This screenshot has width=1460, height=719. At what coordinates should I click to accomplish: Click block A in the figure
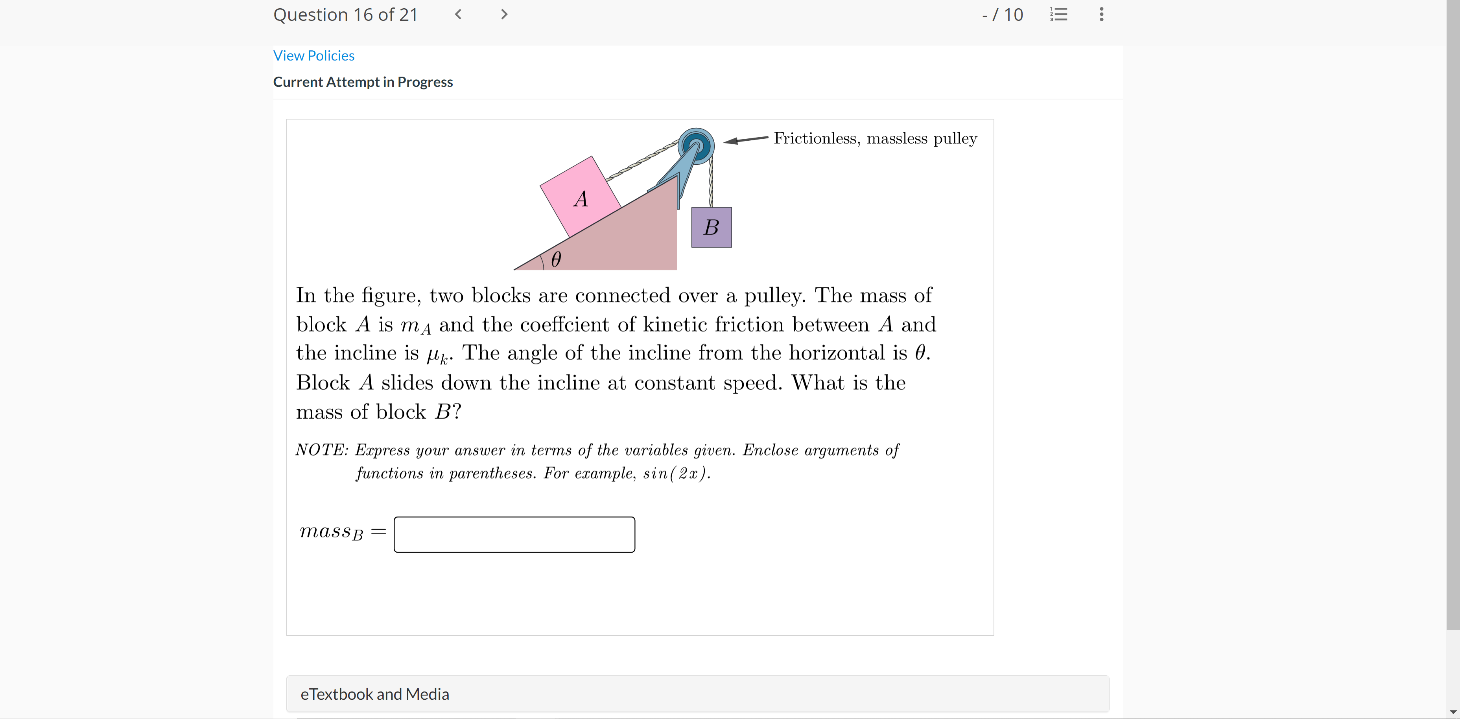coord(581,199)
